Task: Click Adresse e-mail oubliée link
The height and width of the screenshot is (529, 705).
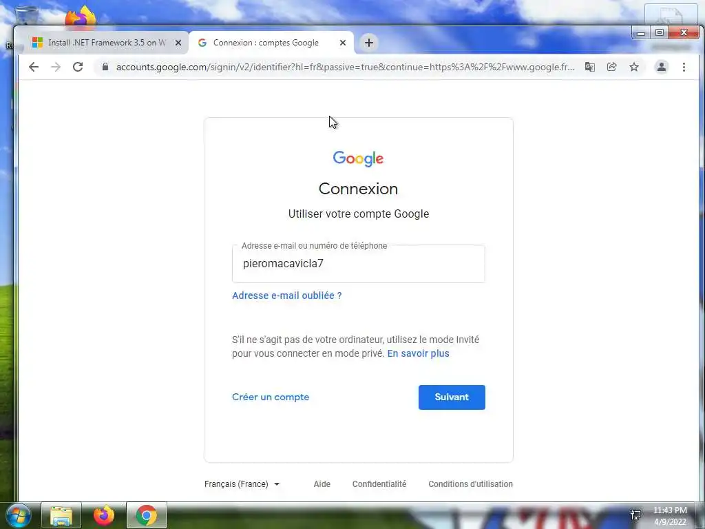Action: [287, 295]
